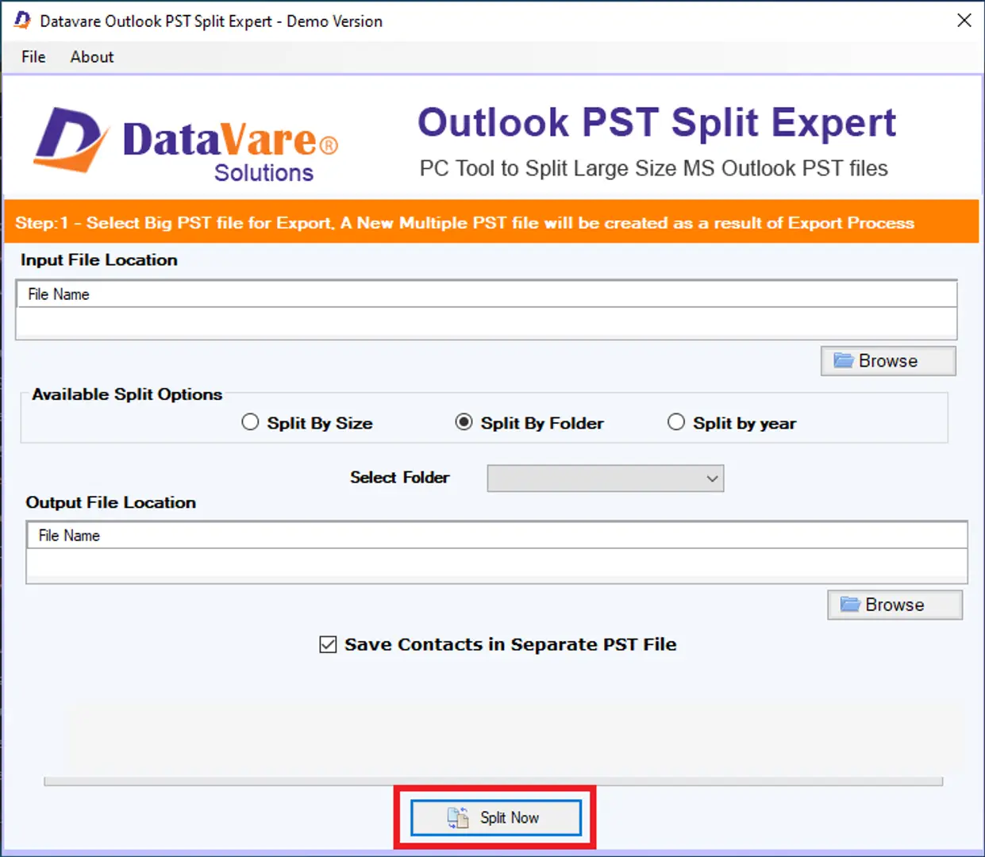
Task: Open the About menu
Action: coord(92,57)
